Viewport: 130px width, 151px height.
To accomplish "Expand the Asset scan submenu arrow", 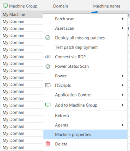I will coord(123,28).
